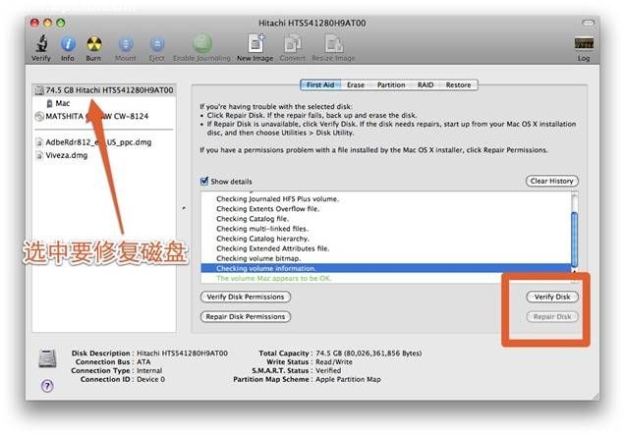The width and height of the screenshot is (625, 435).
Task: Click the Burn toolbar icon
Action: pyautogui.click(x=94, y=43)
